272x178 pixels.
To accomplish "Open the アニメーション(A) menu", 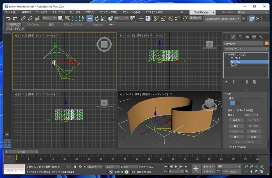I will coord(131,12).
